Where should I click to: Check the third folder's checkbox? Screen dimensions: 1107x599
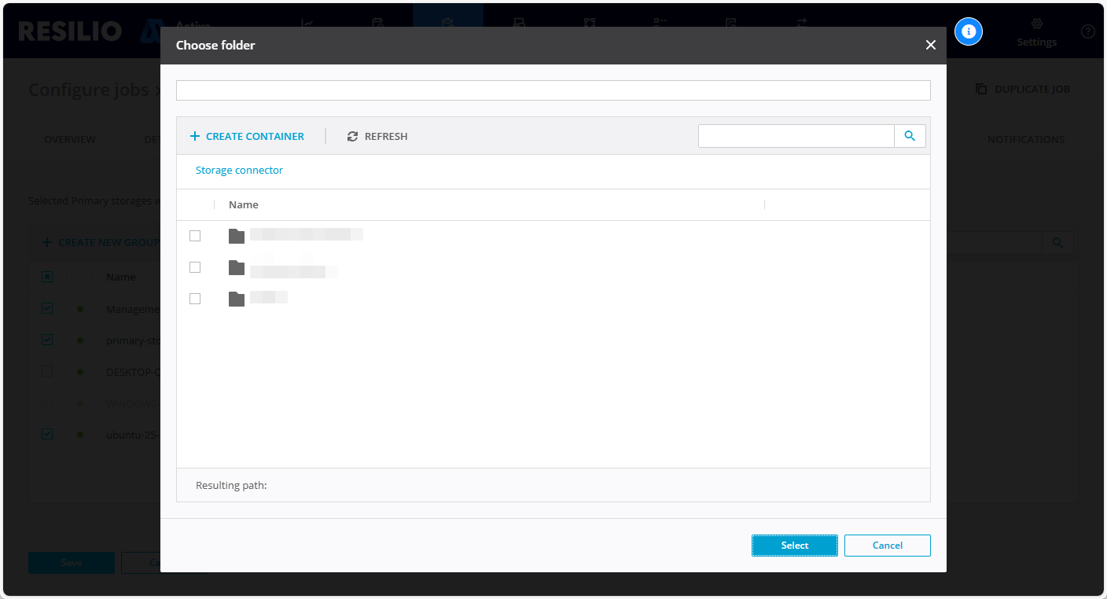coord(195,299)
